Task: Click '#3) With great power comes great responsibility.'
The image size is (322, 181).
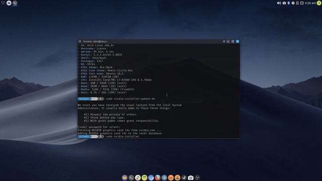Action: (122, 121)
